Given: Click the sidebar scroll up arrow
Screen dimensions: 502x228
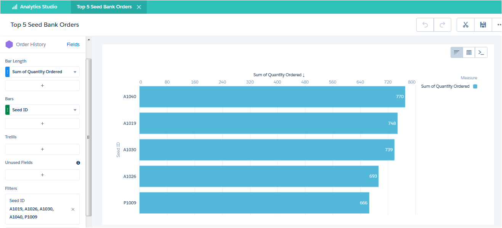Looking at the screenshot, I should tap(89, 39).
